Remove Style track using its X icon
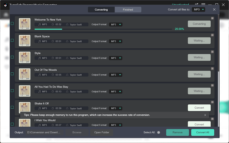 coord(212,52)
